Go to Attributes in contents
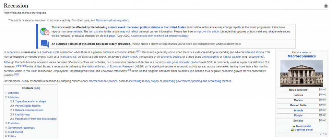332x139 pixels. click(13, 97)
